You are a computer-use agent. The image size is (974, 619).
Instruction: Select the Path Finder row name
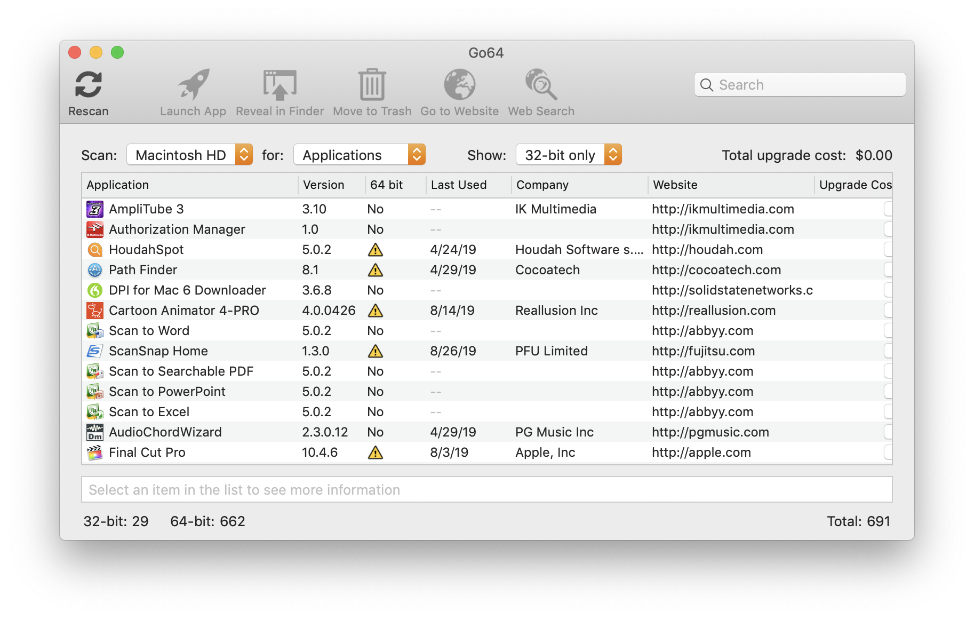[143, 270]
